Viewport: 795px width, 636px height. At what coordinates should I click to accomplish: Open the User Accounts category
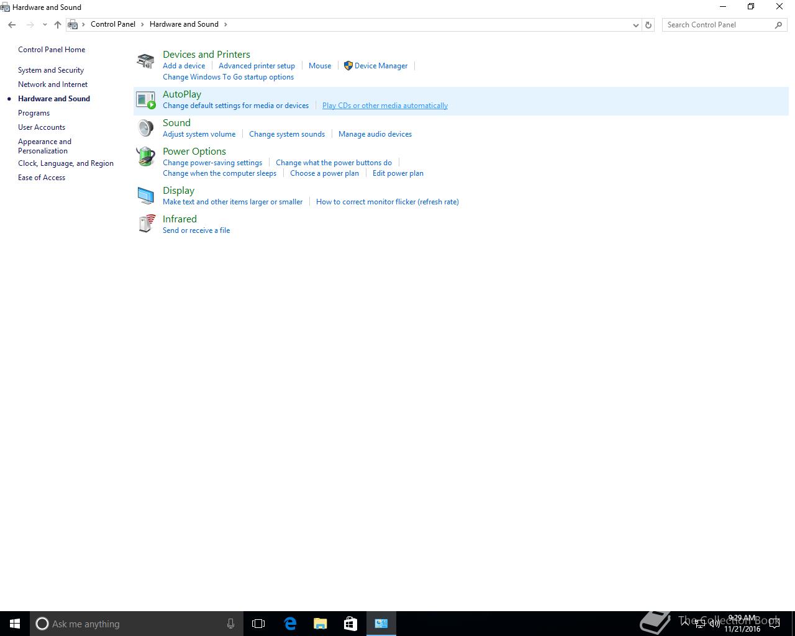pyautogui.click(x=42, y=127)
